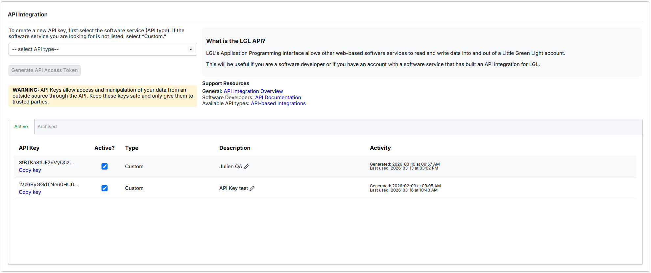Click the Description column header
The height and width of the screenshot is (273, 651).
click(x=235, y=148)
